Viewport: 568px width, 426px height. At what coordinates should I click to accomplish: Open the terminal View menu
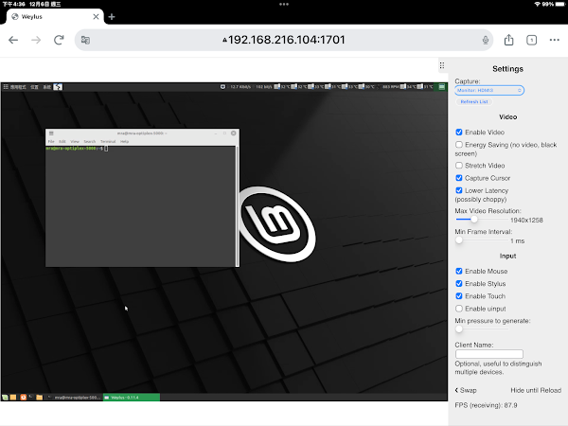[75, 142]
